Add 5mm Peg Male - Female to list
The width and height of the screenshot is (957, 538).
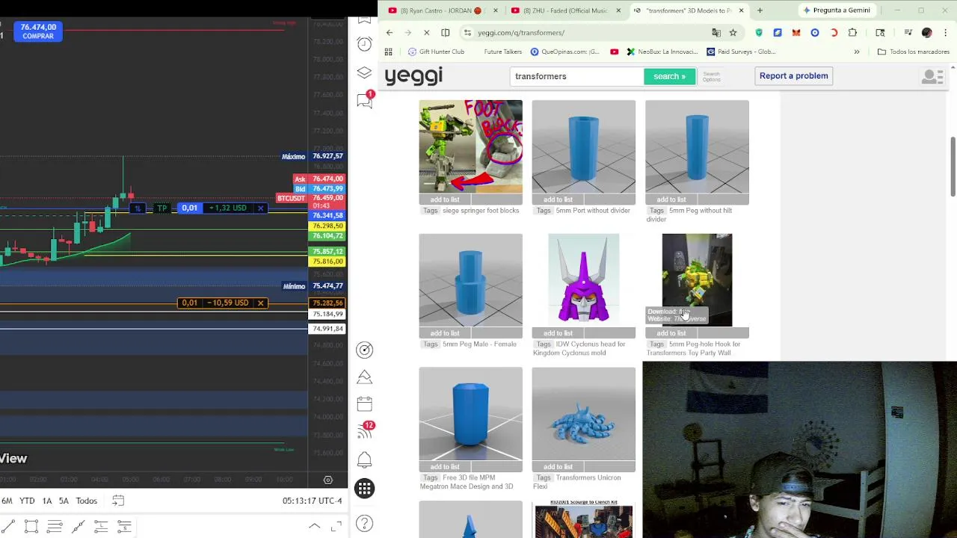coord(445,333)
